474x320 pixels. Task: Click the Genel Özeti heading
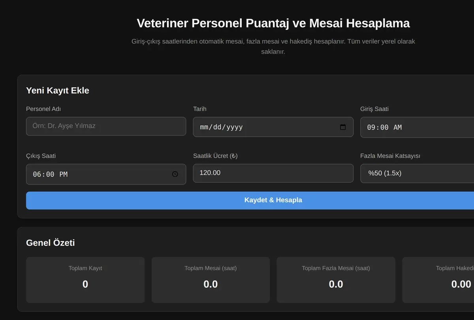point(51,243)
